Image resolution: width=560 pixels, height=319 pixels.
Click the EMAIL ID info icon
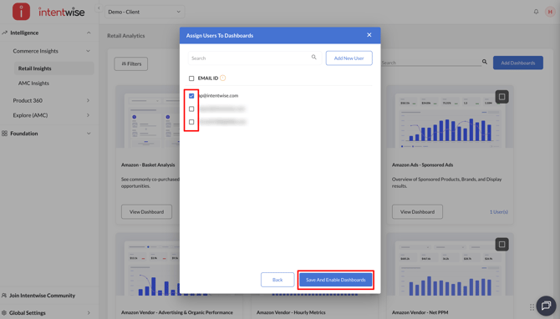[x=223, y=78]
